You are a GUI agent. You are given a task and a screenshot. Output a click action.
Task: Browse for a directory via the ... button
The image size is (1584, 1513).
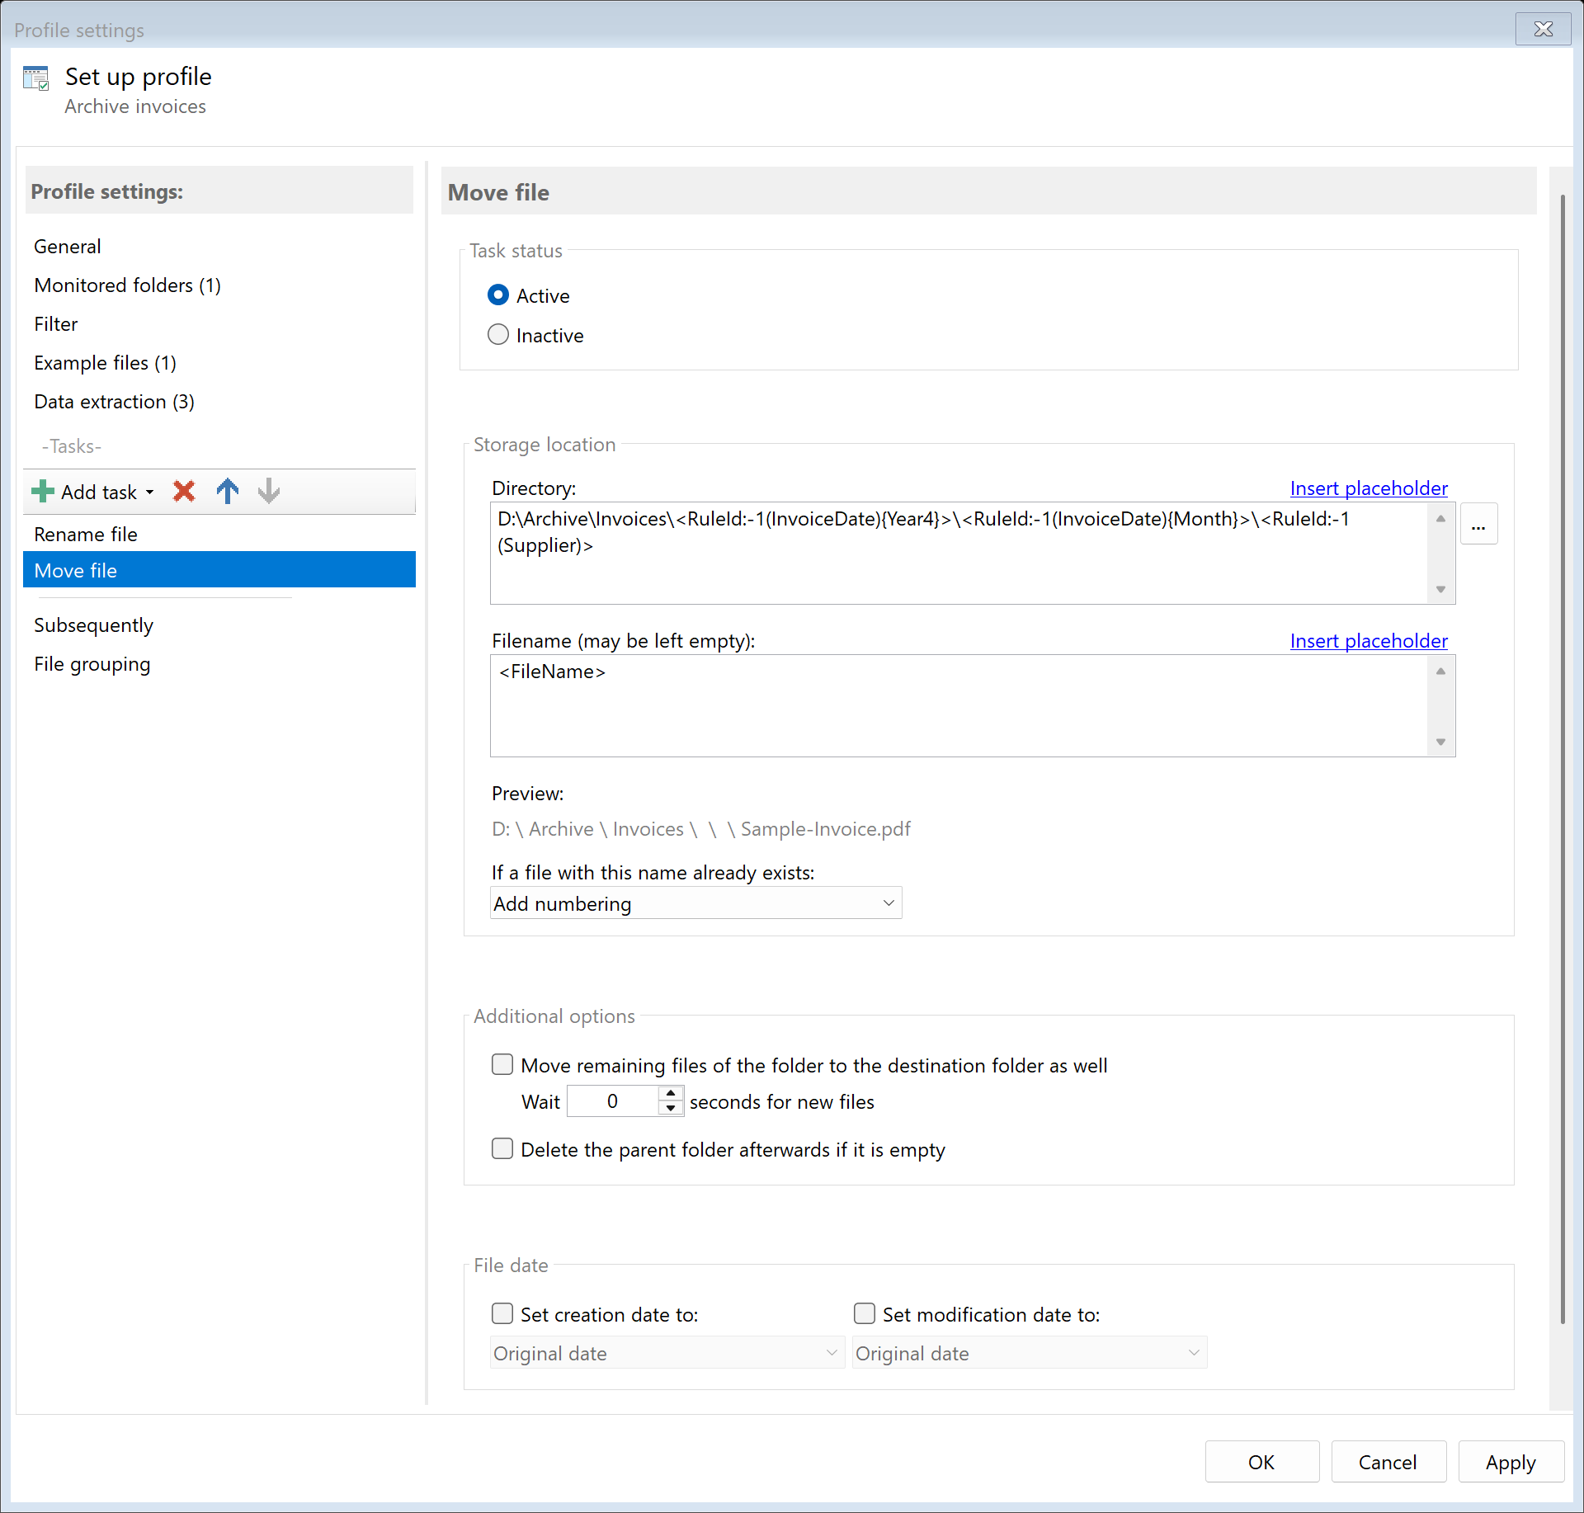(x=1479, y=523)
